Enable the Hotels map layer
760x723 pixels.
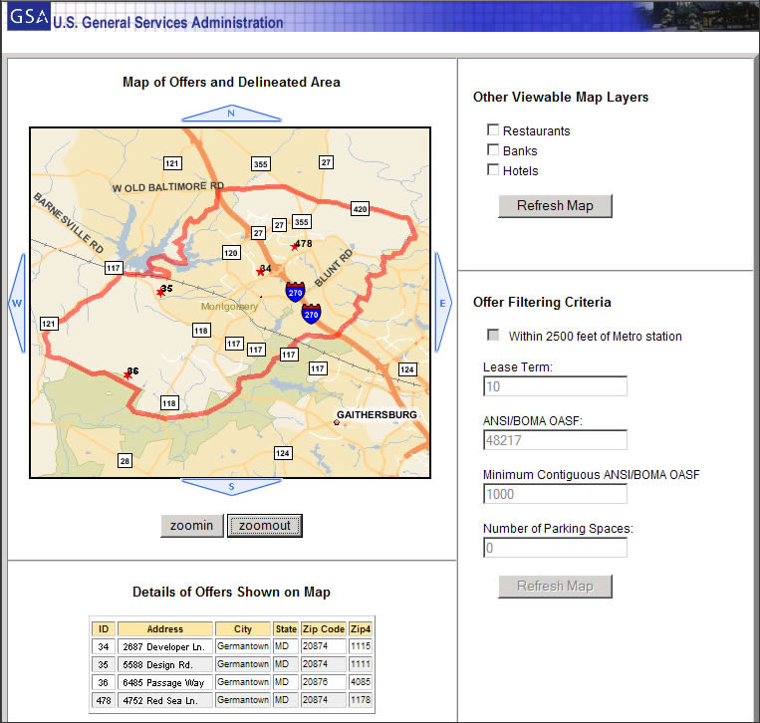pos(493,169)
